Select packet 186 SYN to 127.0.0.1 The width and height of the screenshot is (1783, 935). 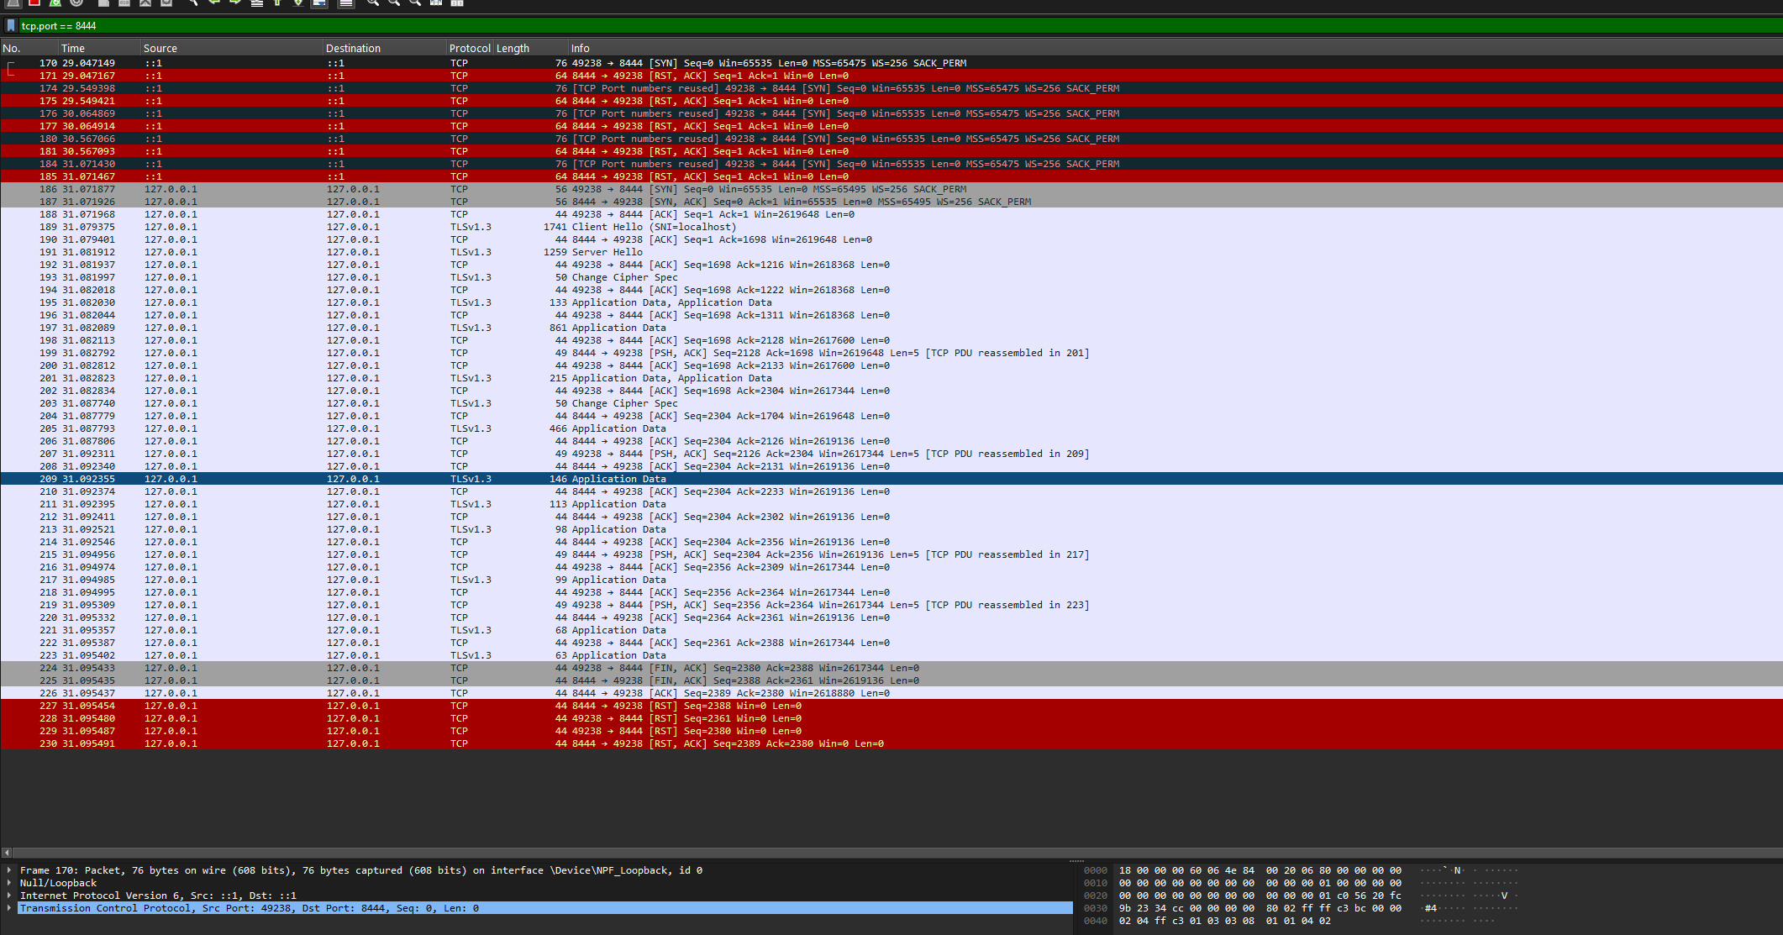tap(891, 189)
